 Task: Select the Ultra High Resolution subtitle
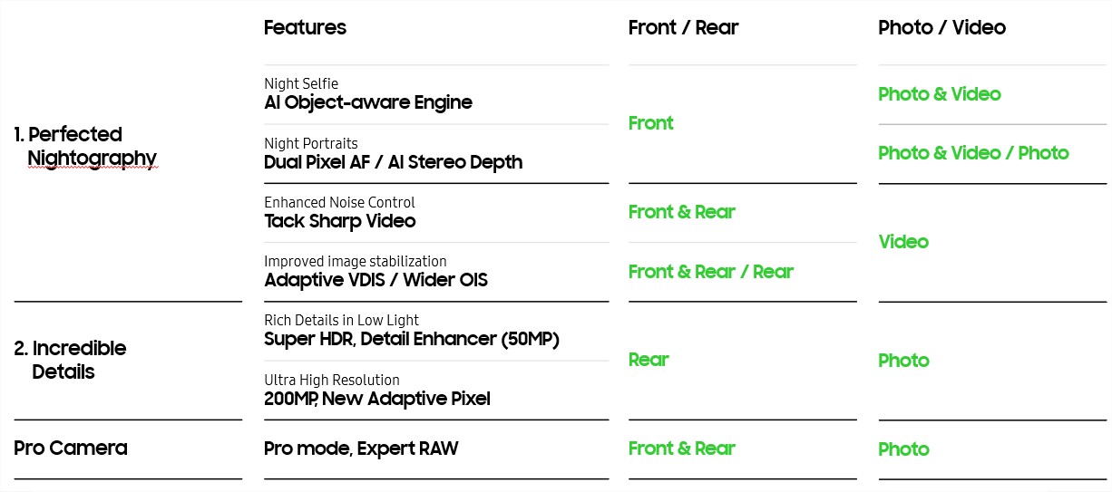pos(332,380)
